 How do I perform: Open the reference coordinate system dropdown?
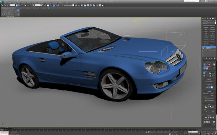click(x=38, y=5)
